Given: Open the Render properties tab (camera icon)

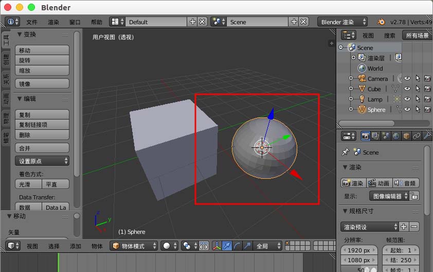Looking at the screenshot, I should point(365,136).
